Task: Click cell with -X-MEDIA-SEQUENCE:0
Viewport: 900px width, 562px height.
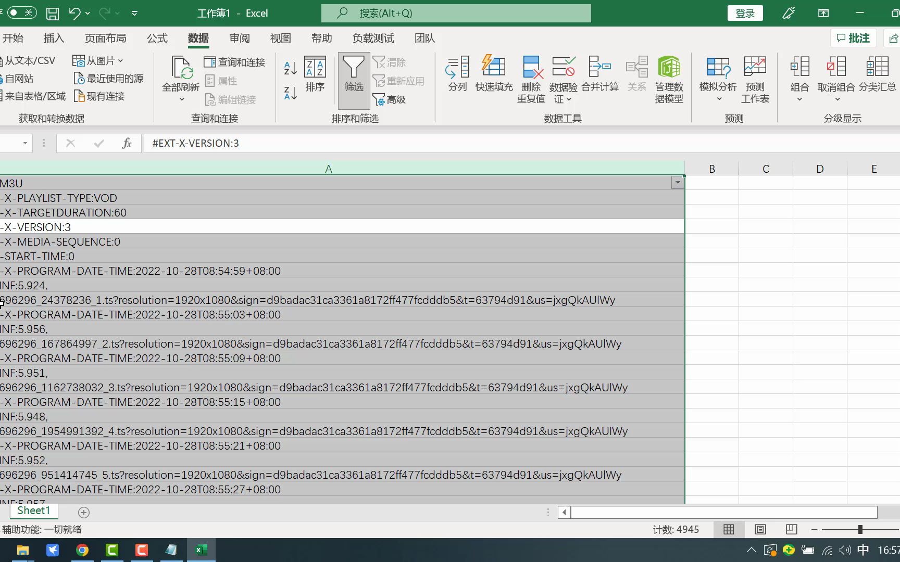Action: [x=342, y=241]
